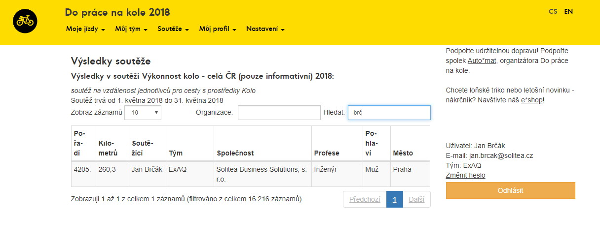Click the Změnit heslo link
Viewport: 600px width, 247px height.
coord(465,175)
